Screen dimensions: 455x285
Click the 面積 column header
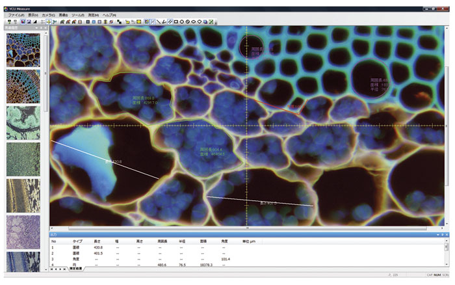tap(203, 241)
